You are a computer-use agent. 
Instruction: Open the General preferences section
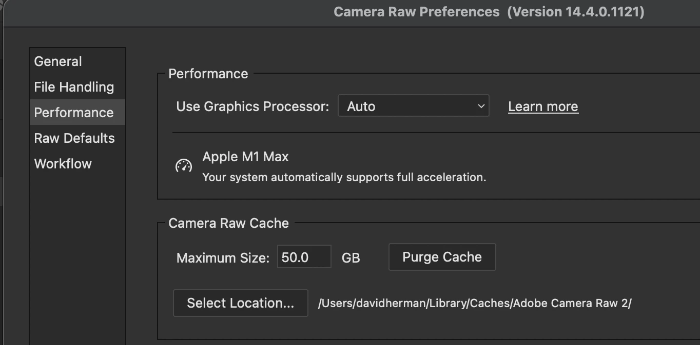(x=58, y=61)
